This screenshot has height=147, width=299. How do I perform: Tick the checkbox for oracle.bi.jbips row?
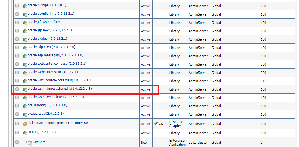[17, 6]
